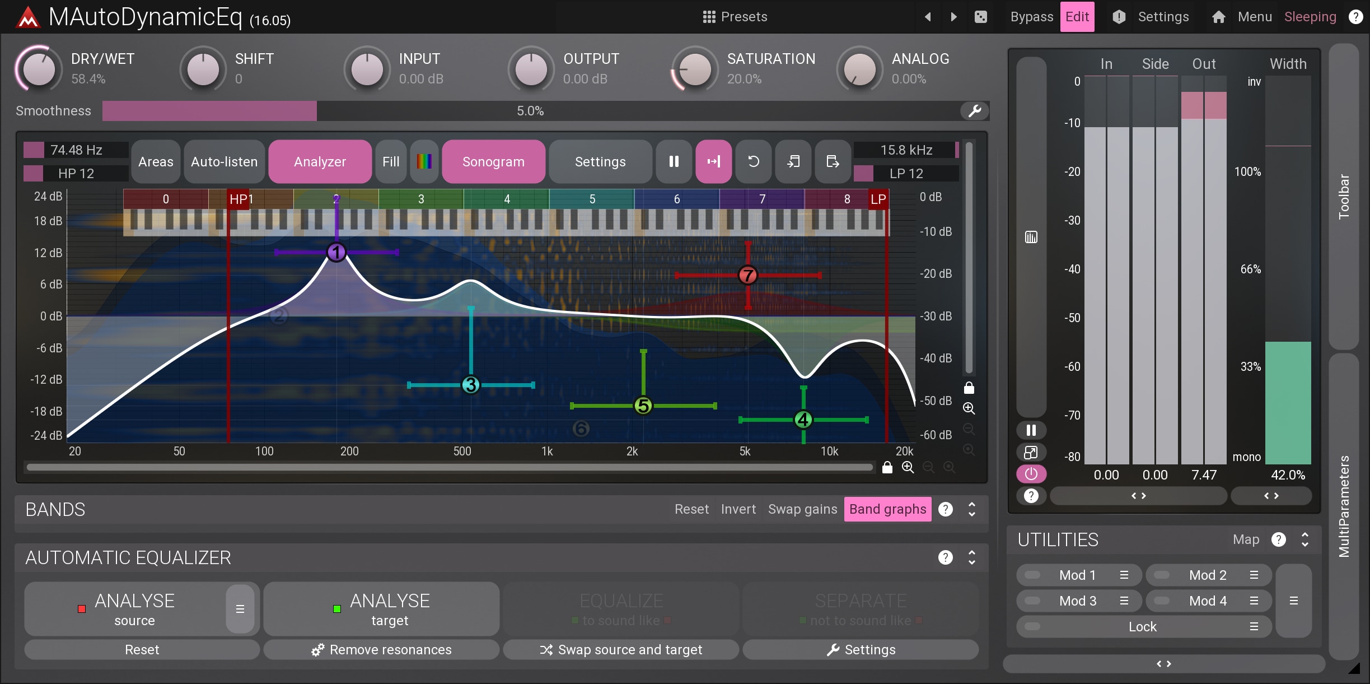
Task: Pause the analyzer graph
Action: (x=674, y=162)
